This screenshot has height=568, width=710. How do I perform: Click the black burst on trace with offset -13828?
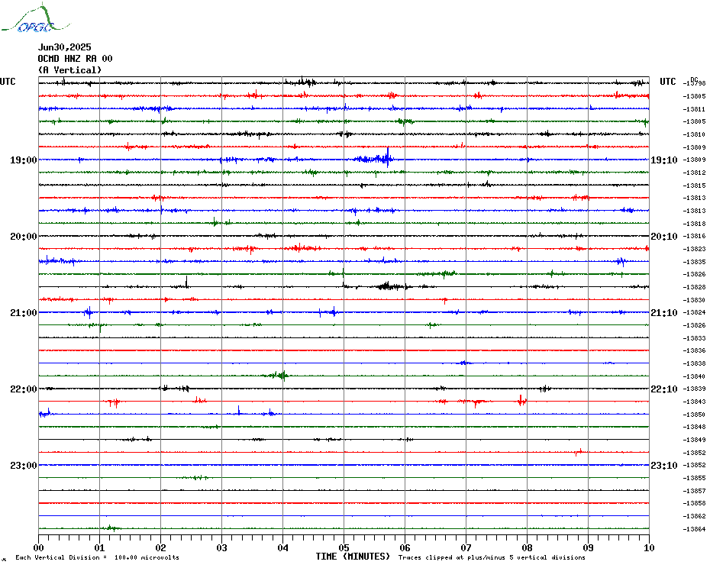[390, 286]
